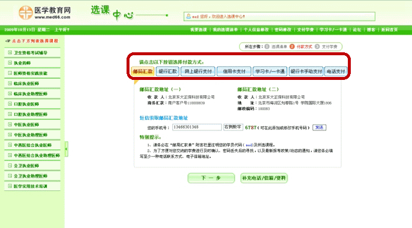Collapse the left sidebar with arrow handle
Viewport: 412px width, 228px height.
click(x=66, y=149)
